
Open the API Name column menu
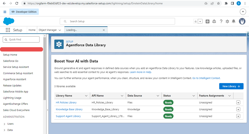point(122,96)
